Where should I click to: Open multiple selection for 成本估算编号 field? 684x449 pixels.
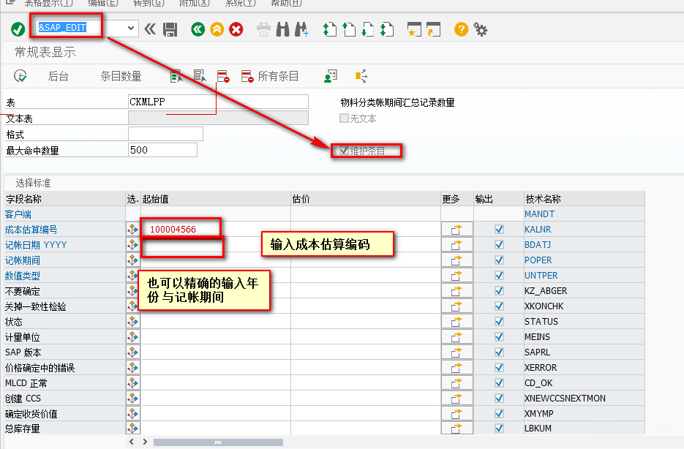132,229
